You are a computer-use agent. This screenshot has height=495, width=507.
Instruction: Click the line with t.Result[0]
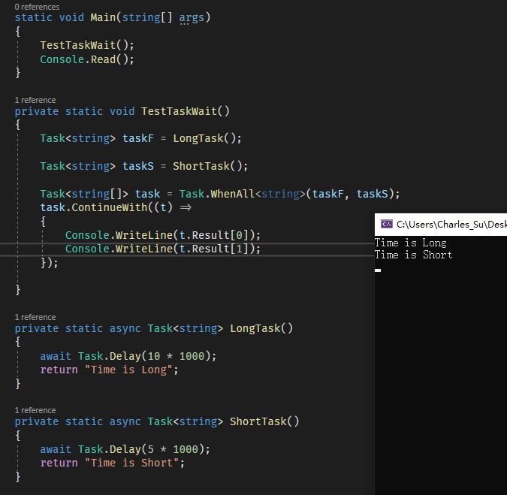[163, 235]
